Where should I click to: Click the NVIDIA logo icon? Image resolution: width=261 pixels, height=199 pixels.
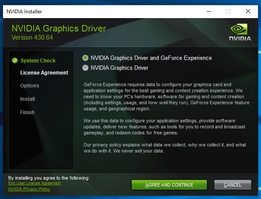240,32
